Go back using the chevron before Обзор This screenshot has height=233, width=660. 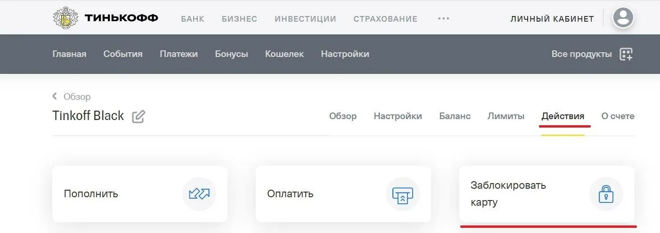pyautogui.click(x=55, y=96)
